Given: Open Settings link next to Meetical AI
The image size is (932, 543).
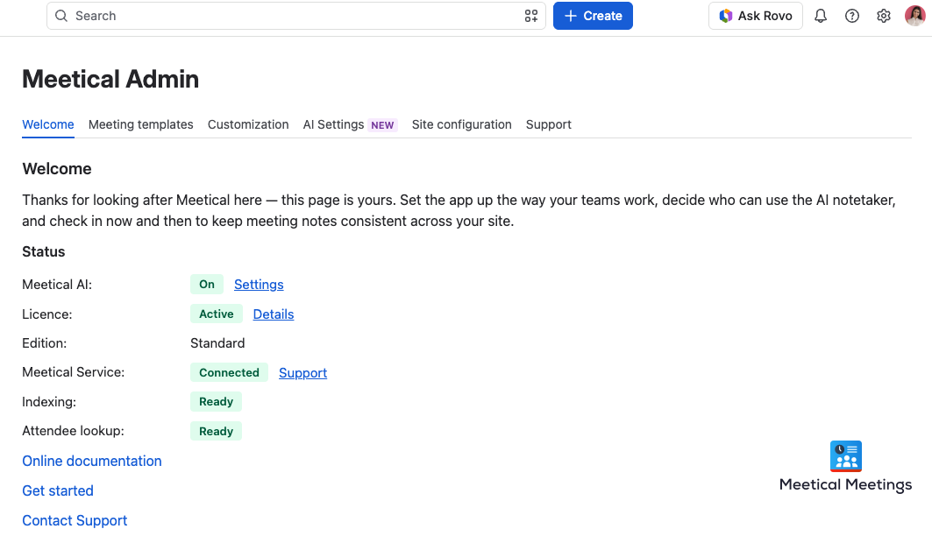Looking at the screenshot, I should click(259, 285).
